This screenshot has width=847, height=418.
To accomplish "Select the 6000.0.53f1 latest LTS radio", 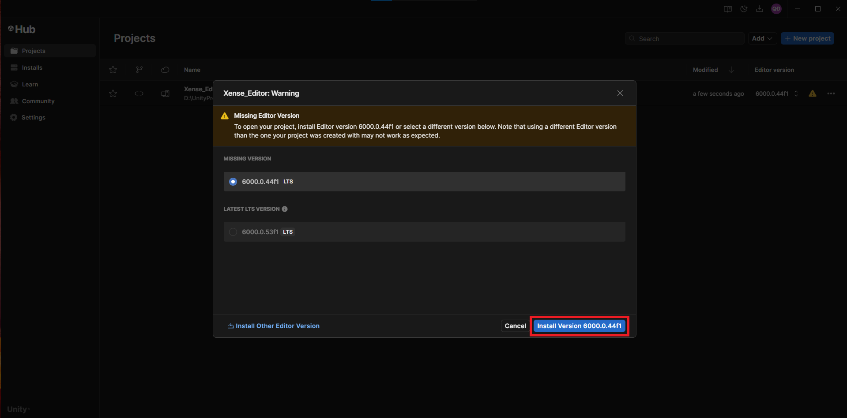I will (x=233, y=231).
